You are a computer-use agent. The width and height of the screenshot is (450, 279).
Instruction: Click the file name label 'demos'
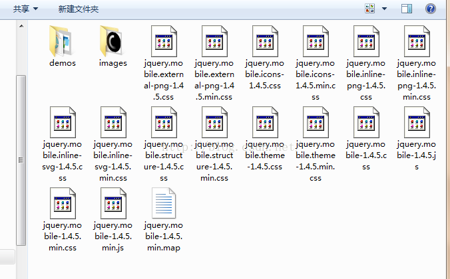[x=63, y=63]
